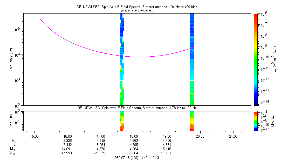Select the 21:00 time axis tick label
This screenshot has height=161, width=281.
(x=233, y=136)
